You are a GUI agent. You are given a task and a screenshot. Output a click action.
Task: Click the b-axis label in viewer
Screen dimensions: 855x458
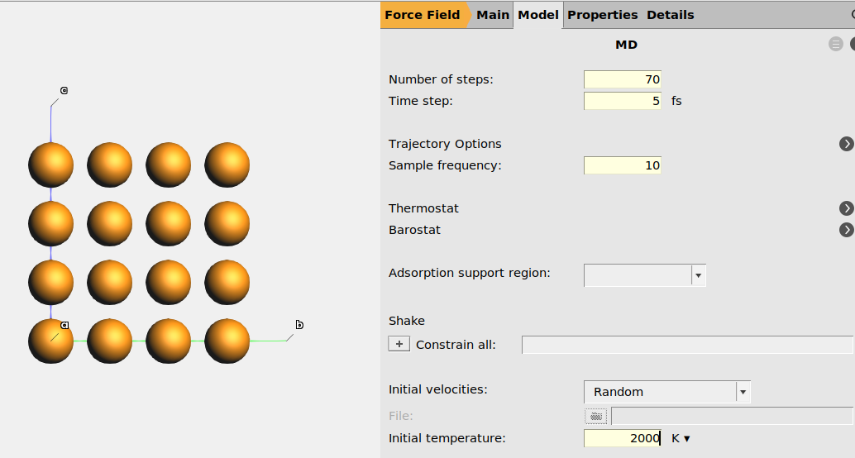299,325
